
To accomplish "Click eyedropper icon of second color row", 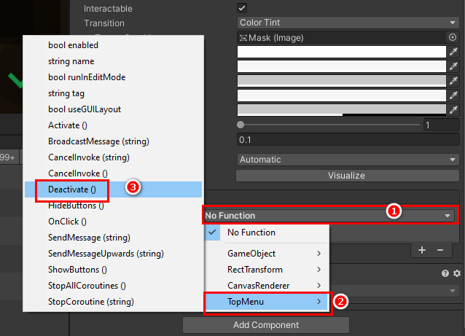I will (x=453, y=66).
